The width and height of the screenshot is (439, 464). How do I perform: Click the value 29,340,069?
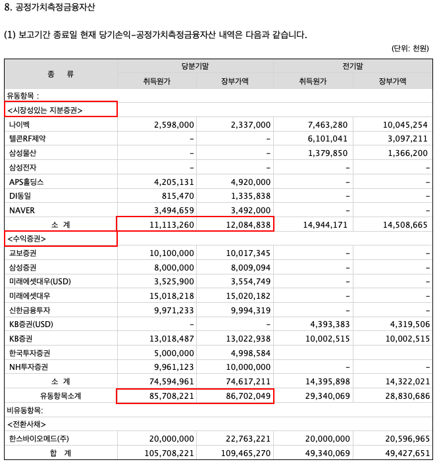coord(327,396)
